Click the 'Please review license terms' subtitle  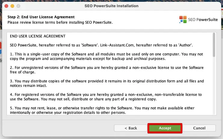60,22
